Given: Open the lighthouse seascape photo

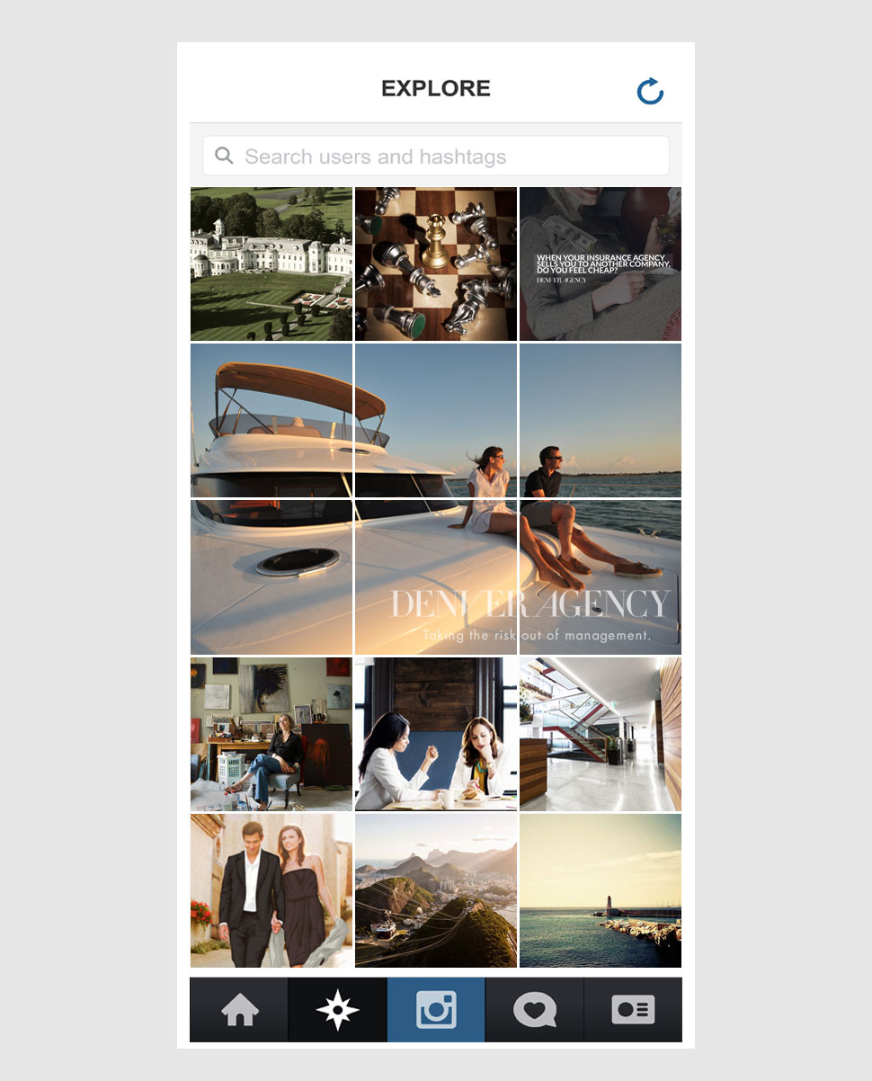Looking at the screenshot, I should pos(601,890).
